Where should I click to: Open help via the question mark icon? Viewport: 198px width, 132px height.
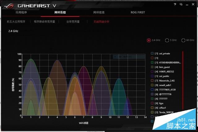175,5
